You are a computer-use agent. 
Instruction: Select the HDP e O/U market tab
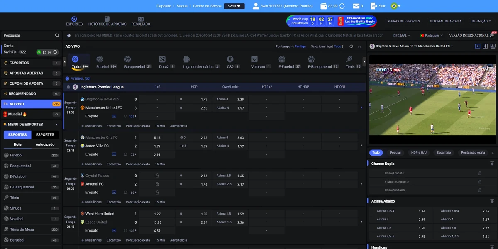[419, 153]
